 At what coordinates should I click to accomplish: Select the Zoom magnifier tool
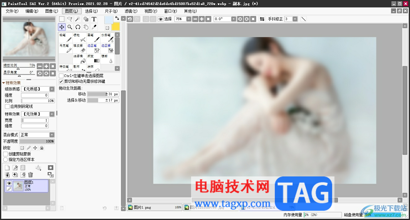pyautogui.click(x=70, y=27)
